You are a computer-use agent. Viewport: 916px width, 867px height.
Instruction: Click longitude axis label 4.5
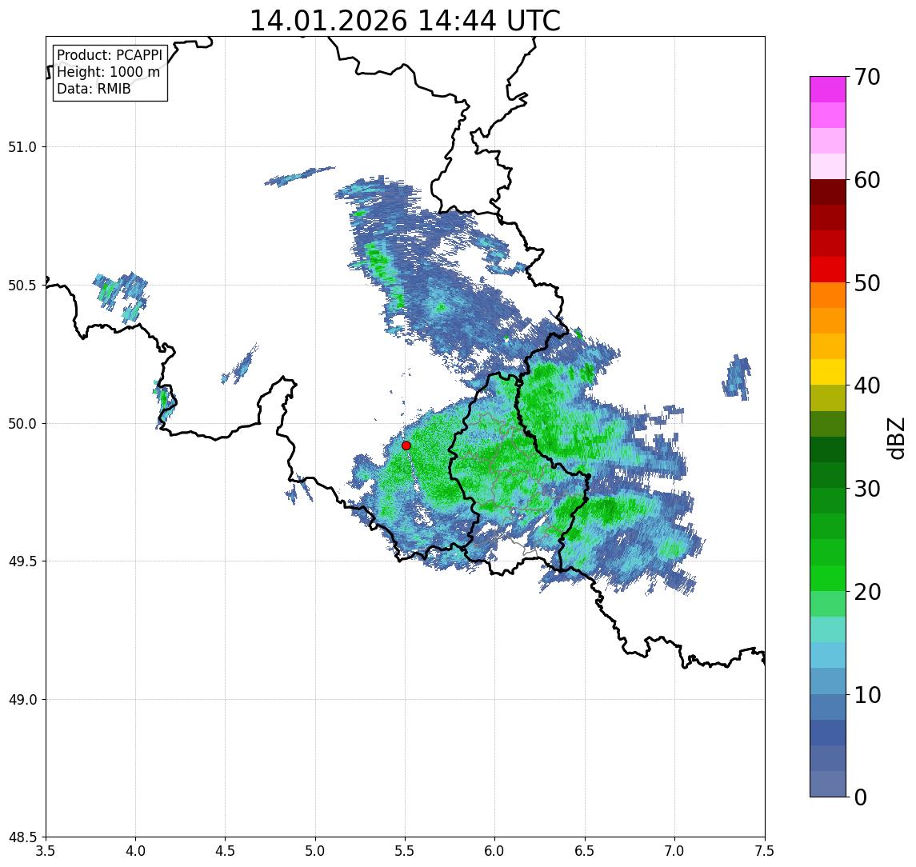click(x=226, y=851)
